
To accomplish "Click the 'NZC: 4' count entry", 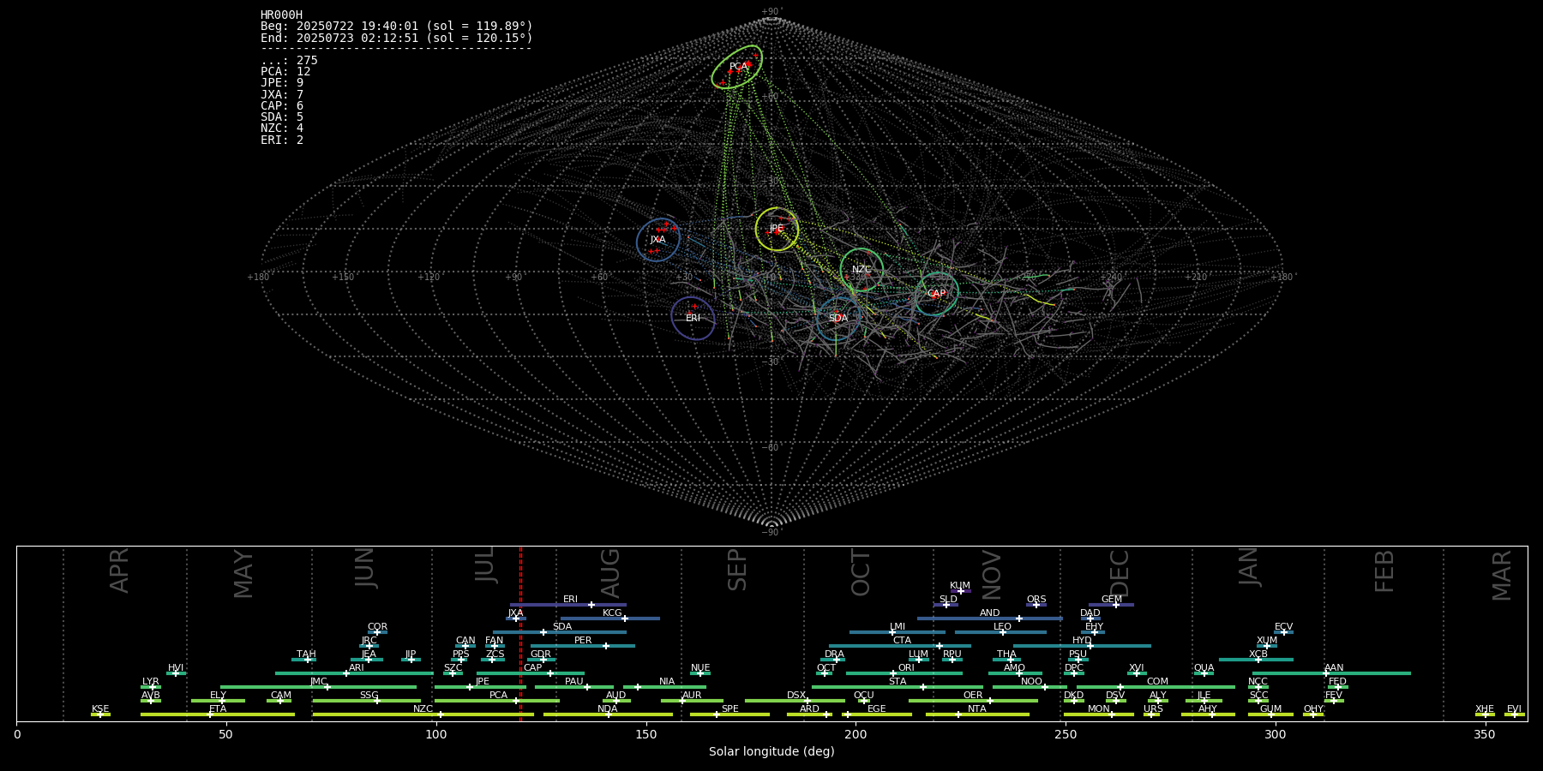I will tap(282, 128).
